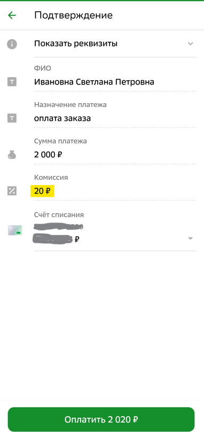This screenshot has width=204, height=437.
Task: Click the text icon beside Назначение платежа
Action: pyautogui.click(x=12, y=118)
